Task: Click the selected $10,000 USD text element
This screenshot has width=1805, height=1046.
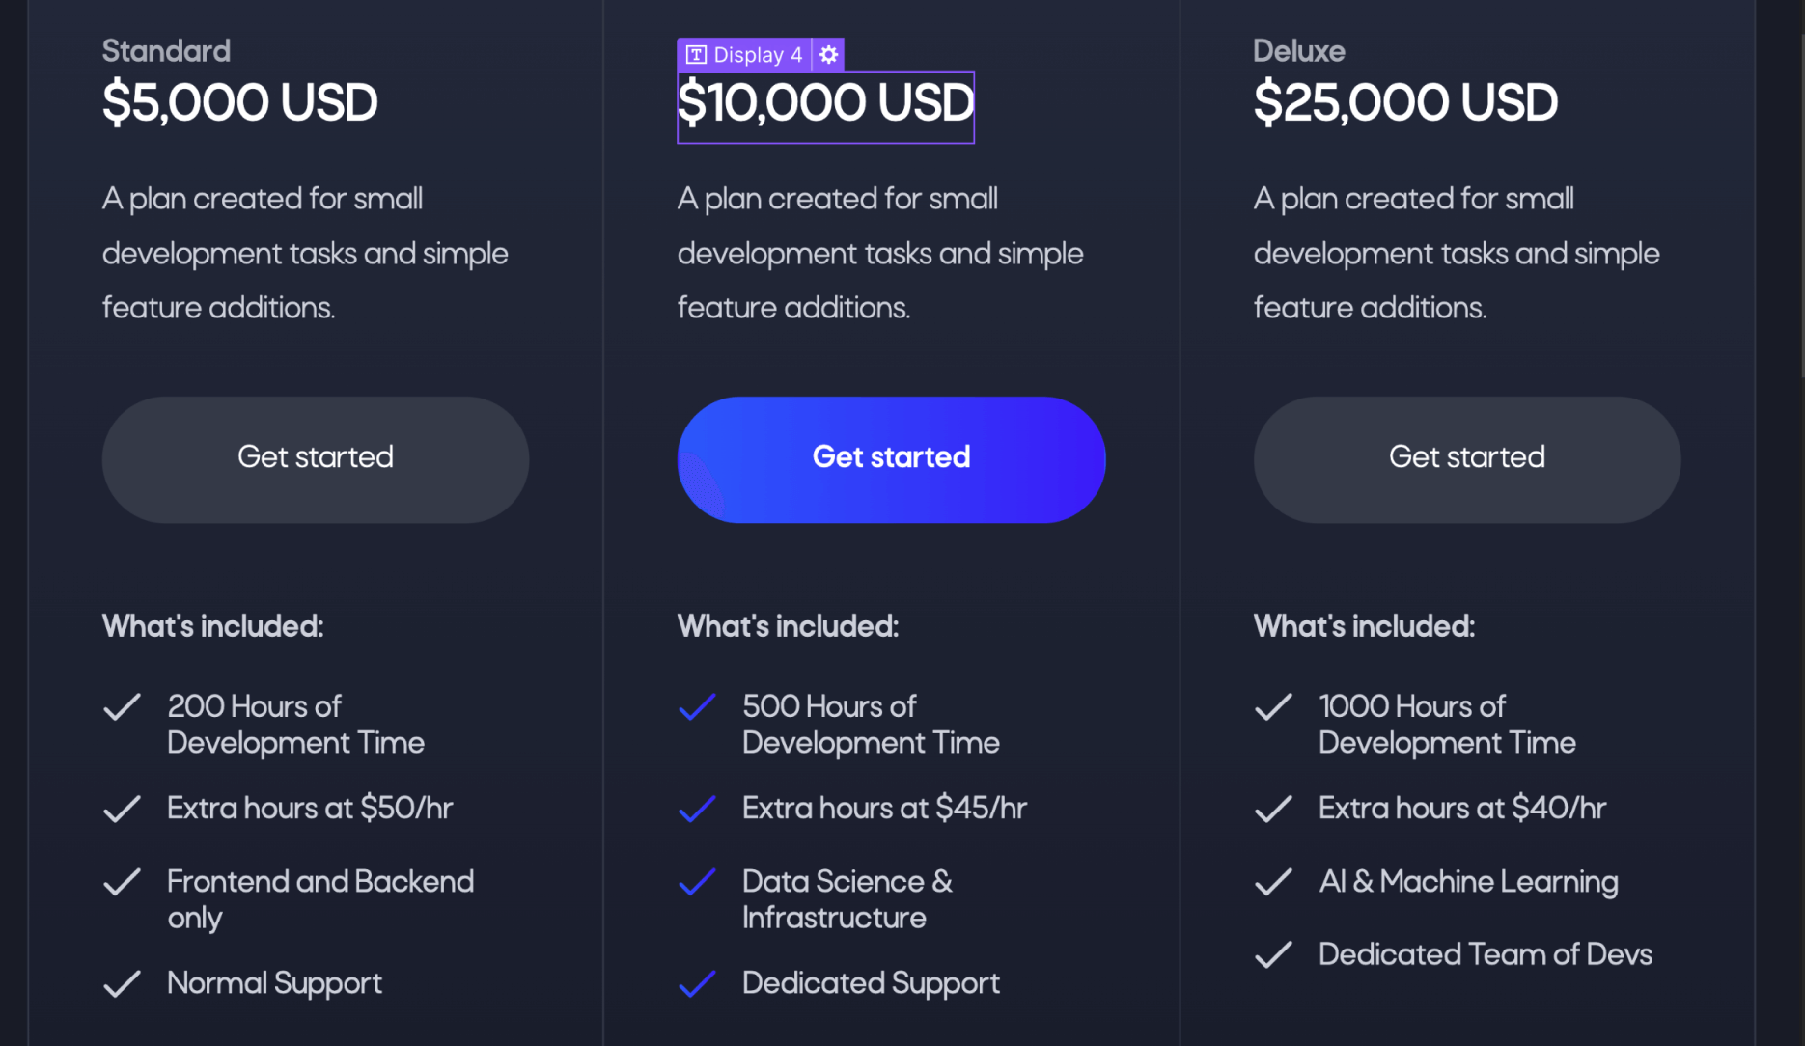Action: coord(825,104)
